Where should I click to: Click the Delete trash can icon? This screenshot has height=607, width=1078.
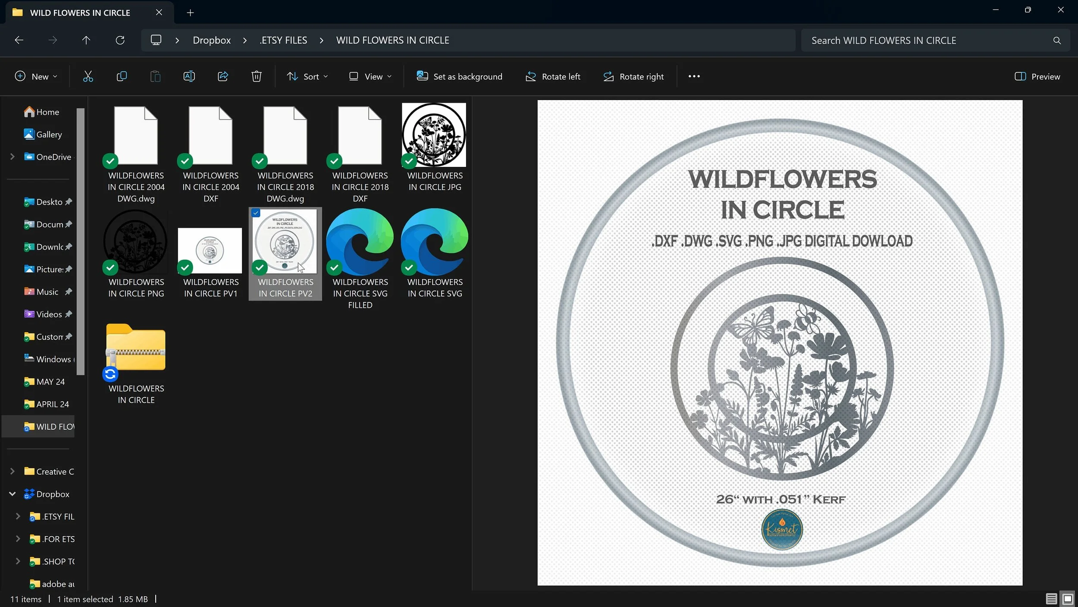pos(257,77)
